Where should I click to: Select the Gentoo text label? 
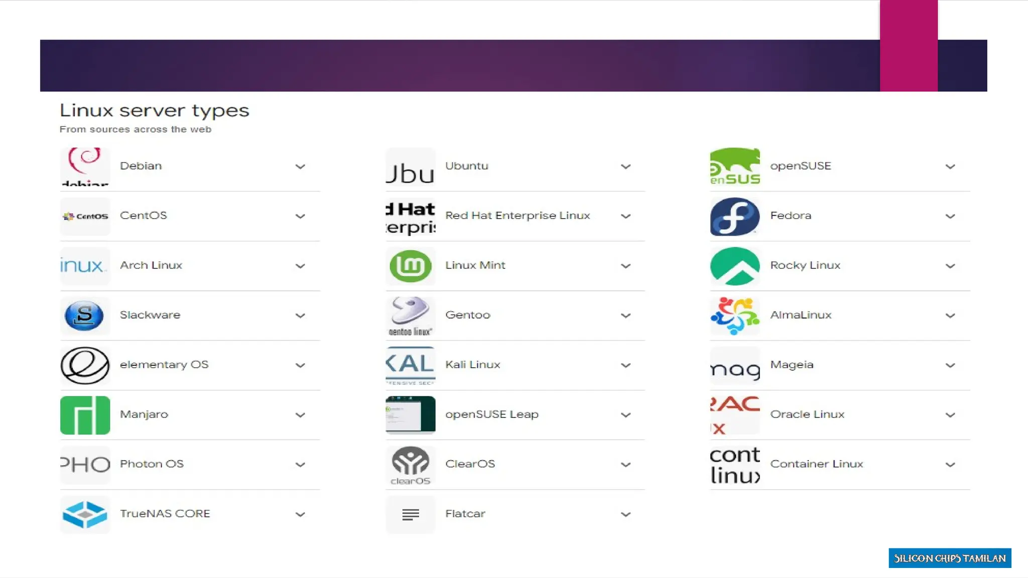(x=467, y=315)
